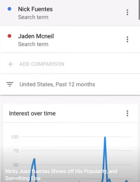The height and width of the screenshot is (182, 140).
Task: Open the Jaden Mcneil more-options menu
Action: click(x=127, y=39)
